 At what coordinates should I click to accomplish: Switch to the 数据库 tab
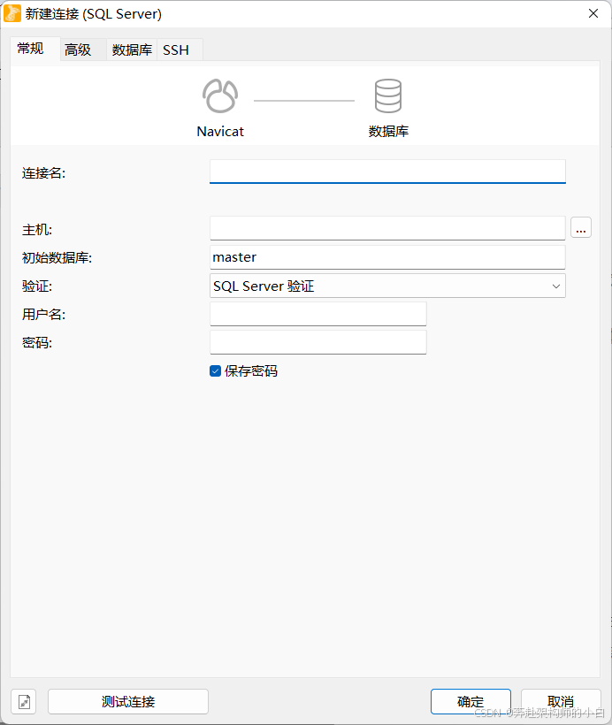click(132, 50)
